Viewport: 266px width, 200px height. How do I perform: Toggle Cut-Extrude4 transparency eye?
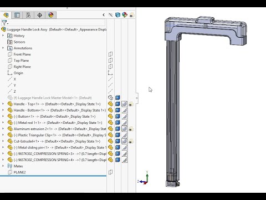(131, 142)
